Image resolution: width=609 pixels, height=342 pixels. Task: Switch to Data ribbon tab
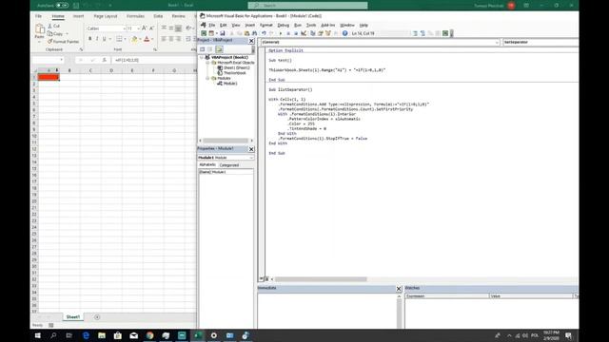click(158, 16)
